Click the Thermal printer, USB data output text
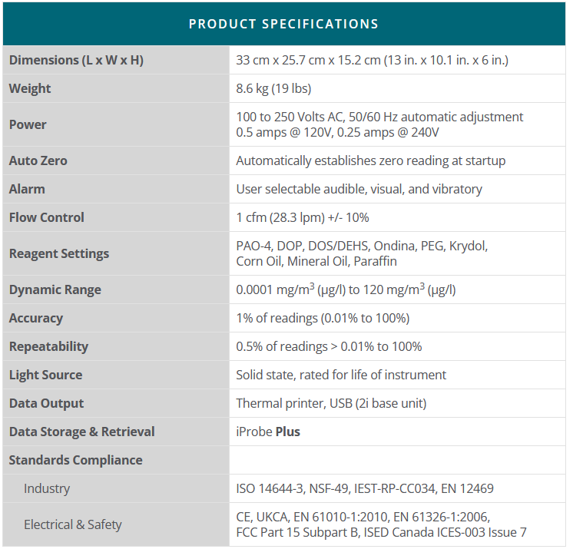 (331, 403)
